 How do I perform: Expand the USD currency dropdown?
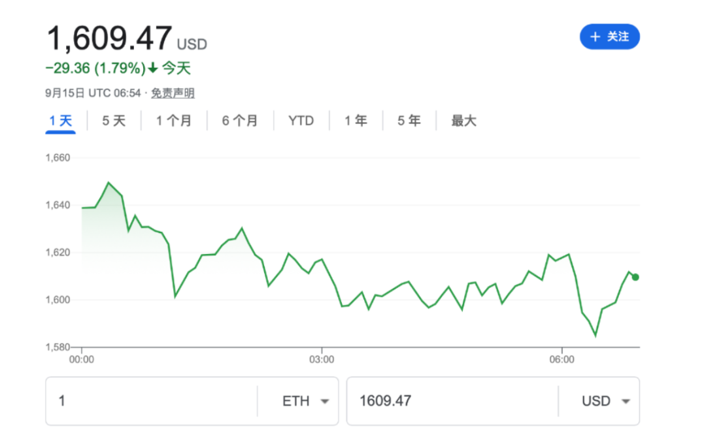click(605, 401)
